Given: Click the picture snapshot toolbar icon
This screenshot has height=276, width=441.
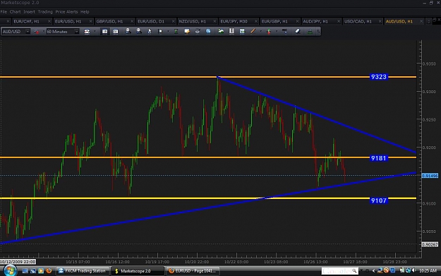Looking at the screenshot, I should (242, 32).
